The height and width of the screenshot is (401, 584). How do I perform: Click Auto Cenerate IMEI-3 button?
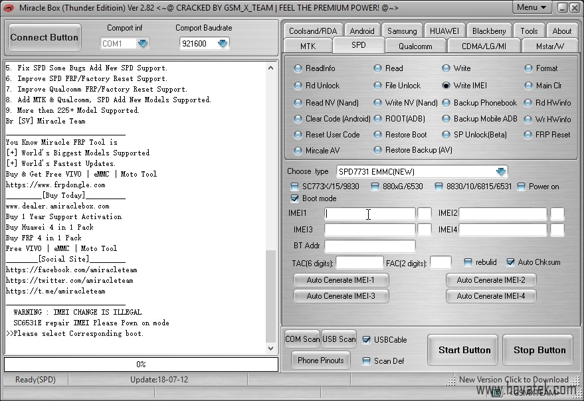341,296
